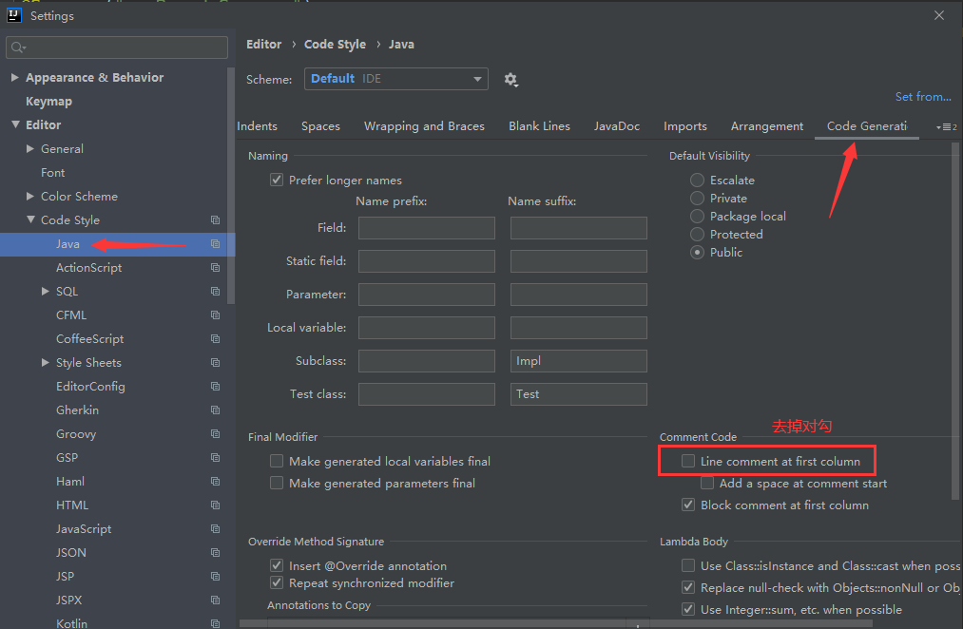The width and height of the screenshot is (963, 629).
Task: Click the copy icon in the SQL row
Action: tap(215, 291)
